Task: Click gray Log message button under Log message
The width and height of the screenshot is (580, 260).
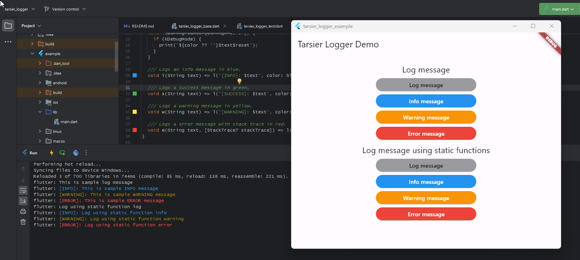Action: tap(426, 85)
